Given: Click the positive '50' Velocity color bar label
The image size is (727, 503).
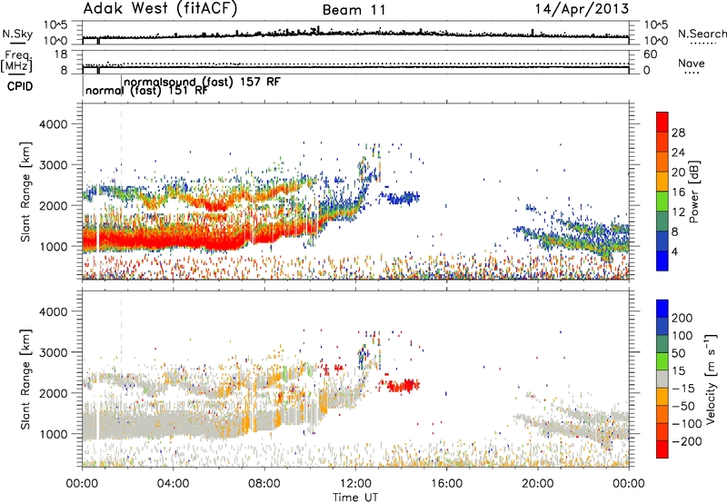Looking at the screenshot, I should click(x=678, y=353).
